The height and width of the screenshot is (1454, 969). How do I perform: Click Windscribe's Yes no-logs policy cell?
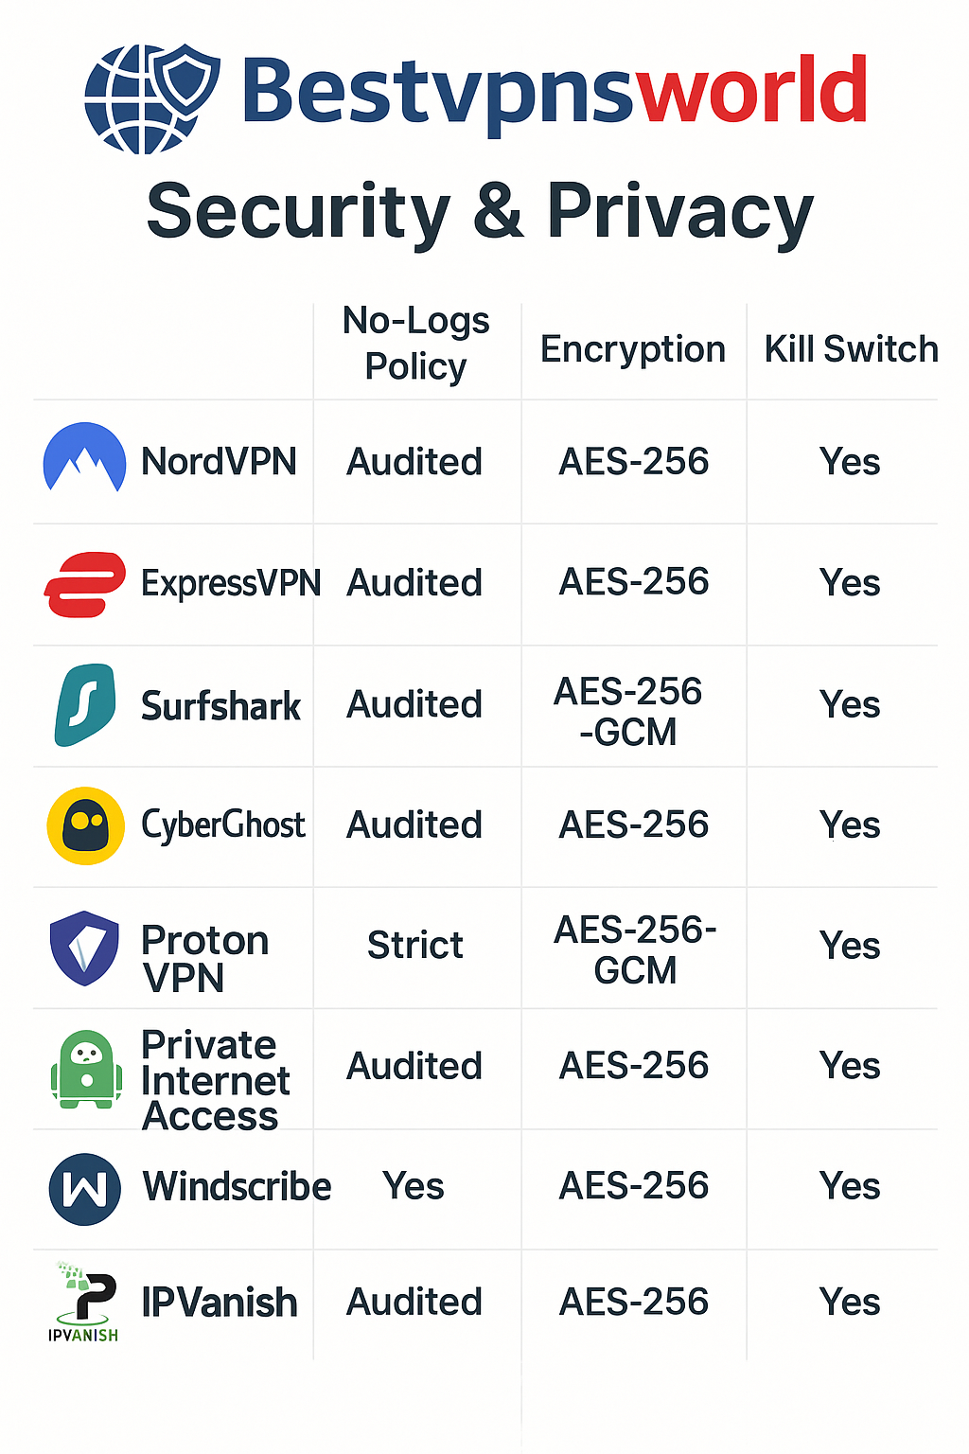414,1187
